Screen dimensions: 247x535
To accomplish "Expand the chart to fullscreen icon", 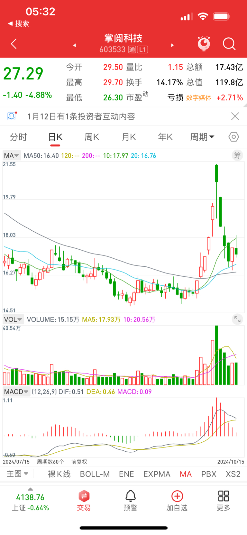I will click(237, 319).
